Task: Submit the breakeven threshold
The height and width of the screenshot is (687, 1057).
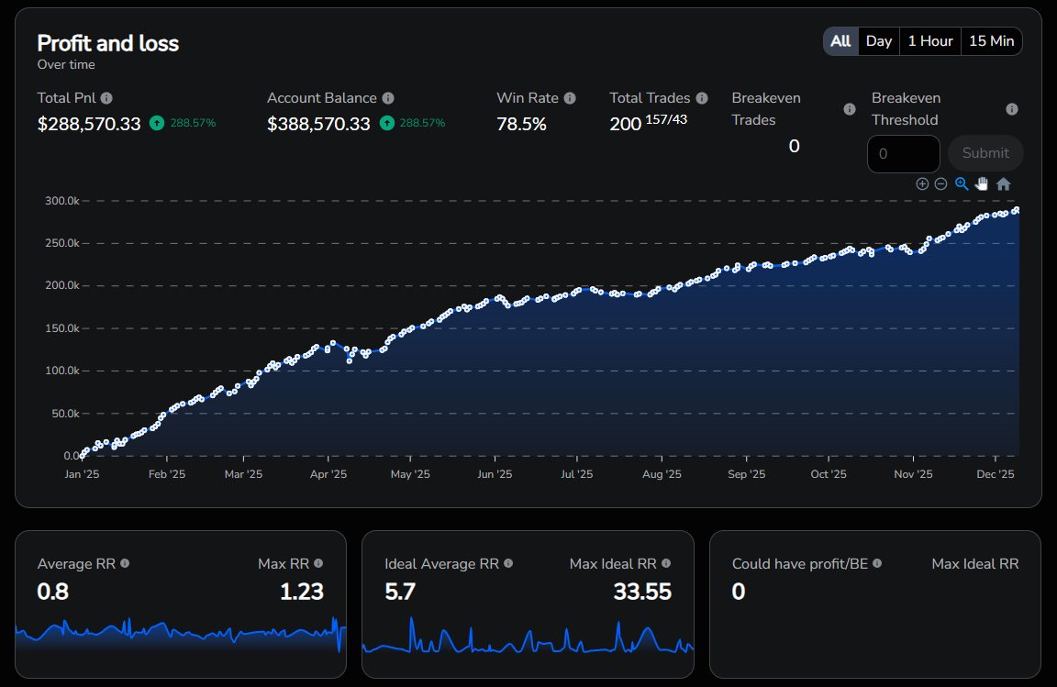Action: point(985,153)
